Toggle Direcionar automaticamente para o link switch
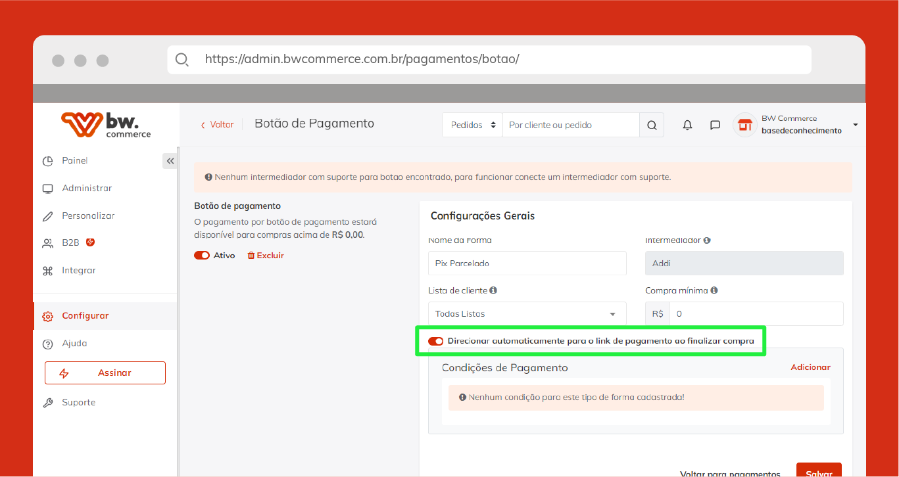 (x=435, y=341)
